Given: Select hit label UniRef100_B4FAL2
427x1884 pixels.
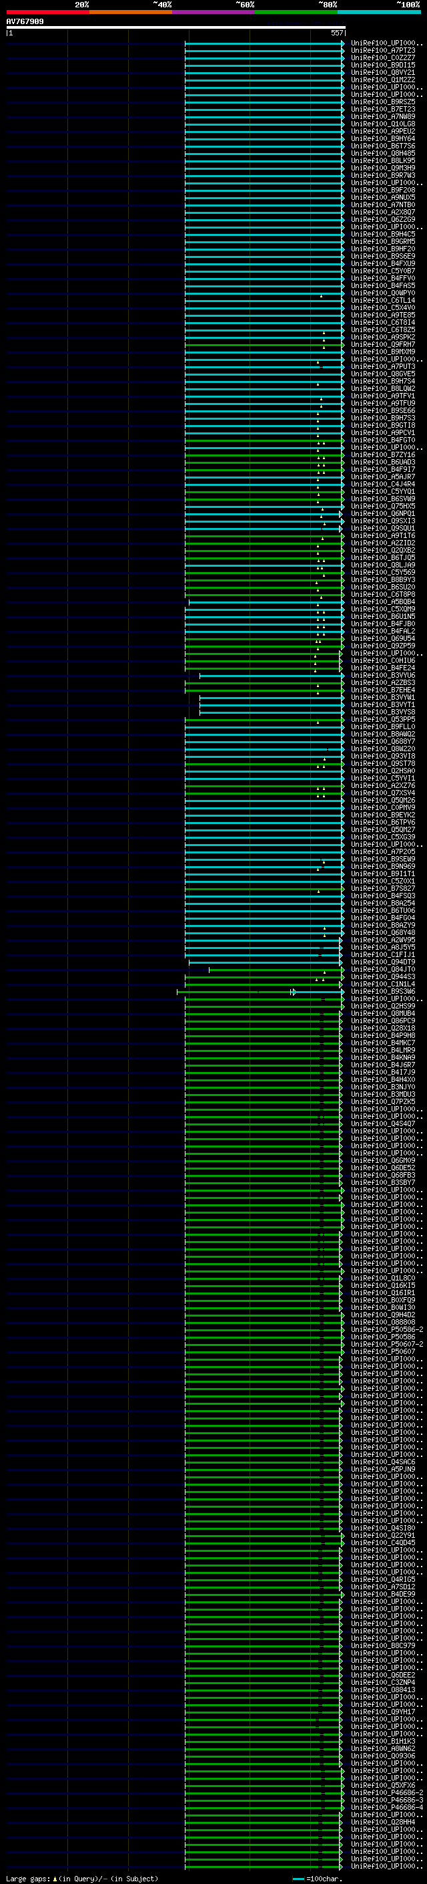Looking at the screenshot, I should [382, 631].
